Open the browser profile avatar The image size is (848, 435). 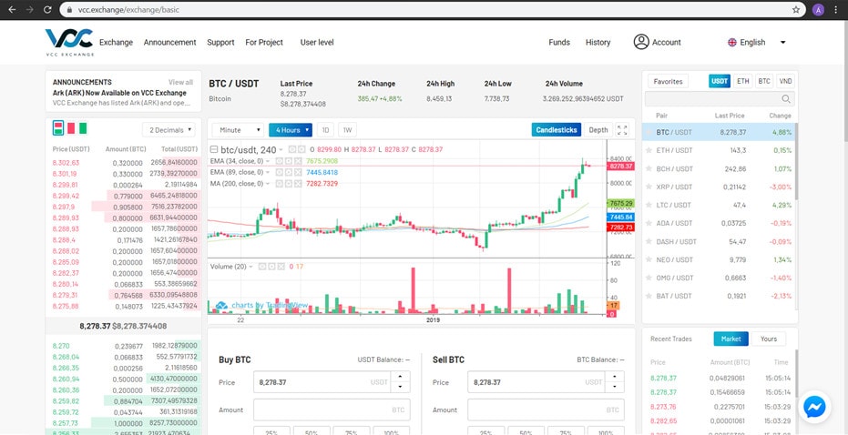pyautogui.click(x=819, y=9)
